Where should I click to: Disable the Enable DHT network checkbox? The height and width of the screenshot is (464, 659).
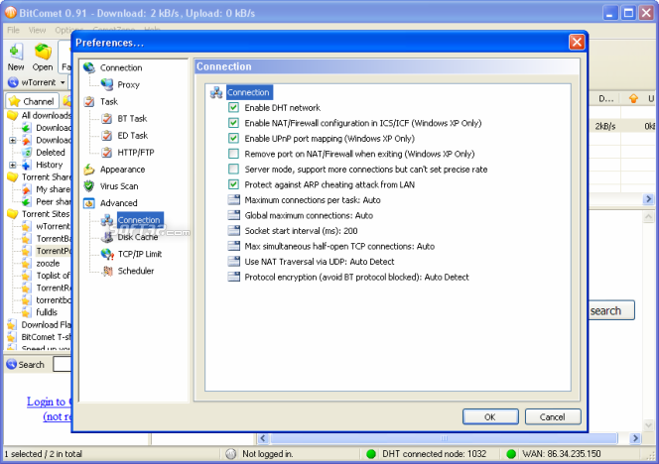coord(233,107)
